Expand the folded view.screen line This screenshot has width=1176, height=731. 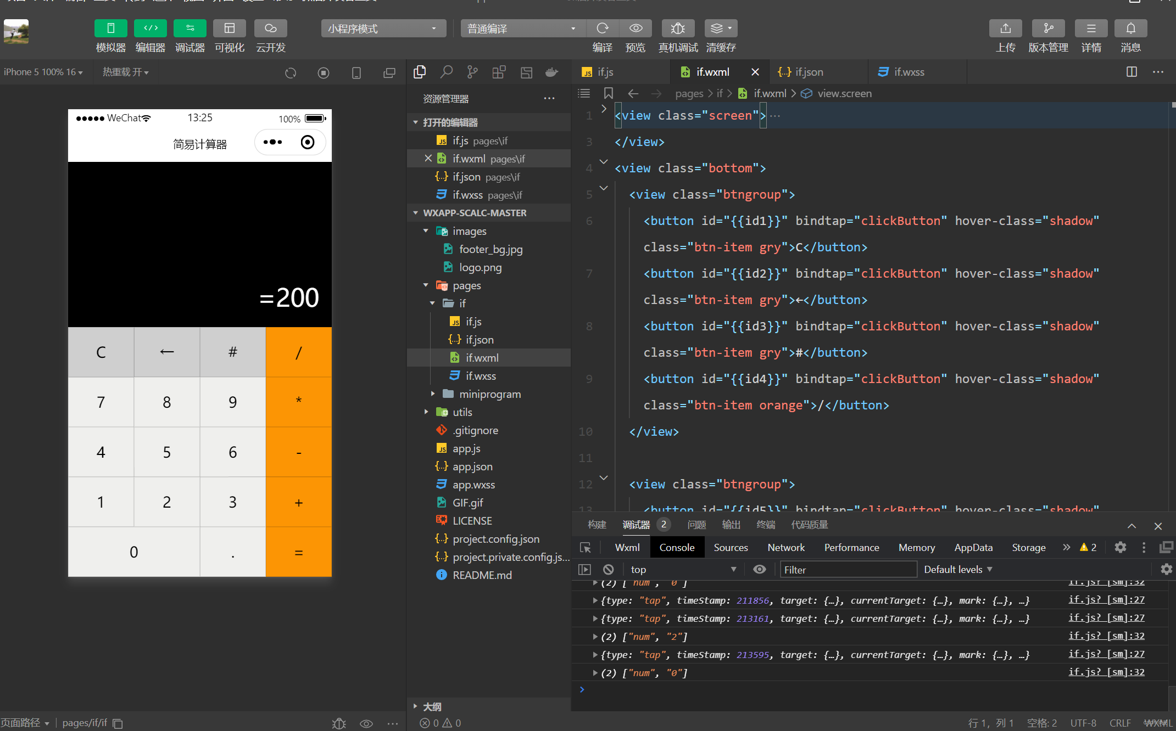click(604, 109)
